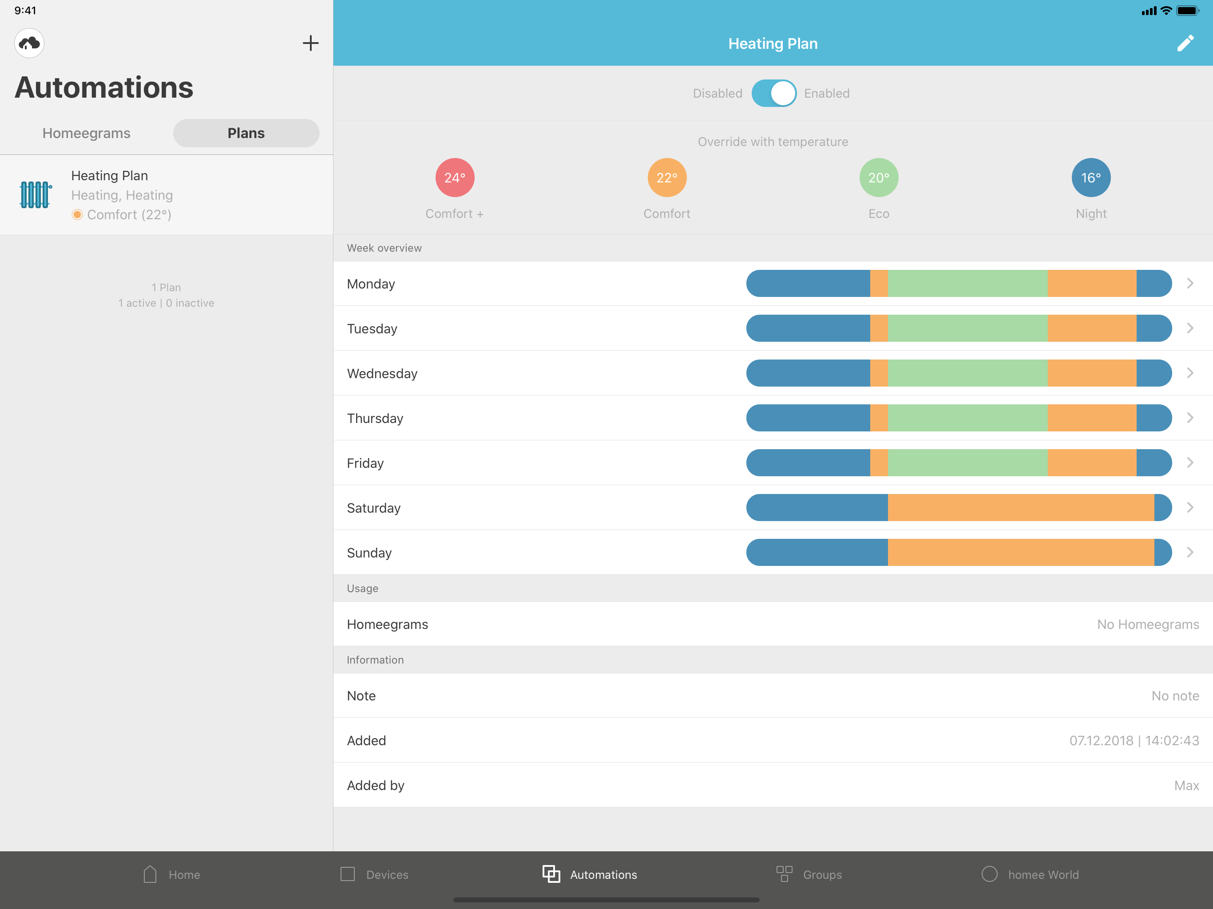Expand Monday schedule chevron
1213x909 pixels.
(x=1189, y=284)
